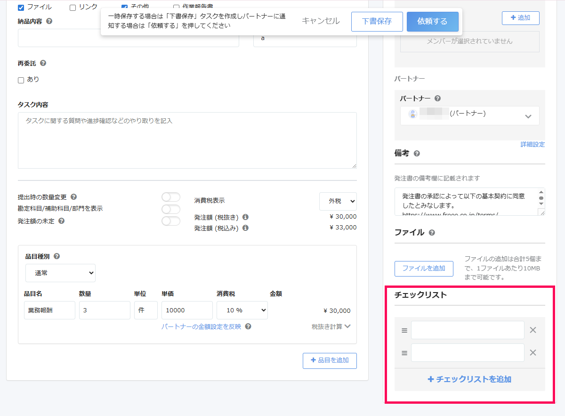Uncheck the ファイル checkbox
This screenshot has width=565, height=416.
coord(21,8)
